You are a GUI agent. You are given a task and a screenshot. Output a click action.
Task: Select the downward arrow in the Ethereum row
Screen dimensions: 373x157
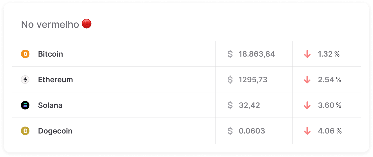pos(307,79)
